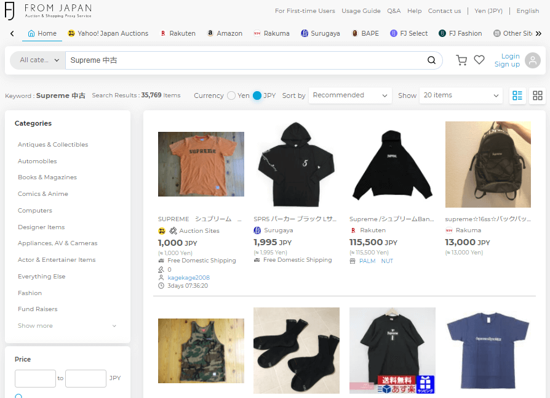Screen dimensions: 550x398
Task: Open black socks thumbnail
Action: 297,351
